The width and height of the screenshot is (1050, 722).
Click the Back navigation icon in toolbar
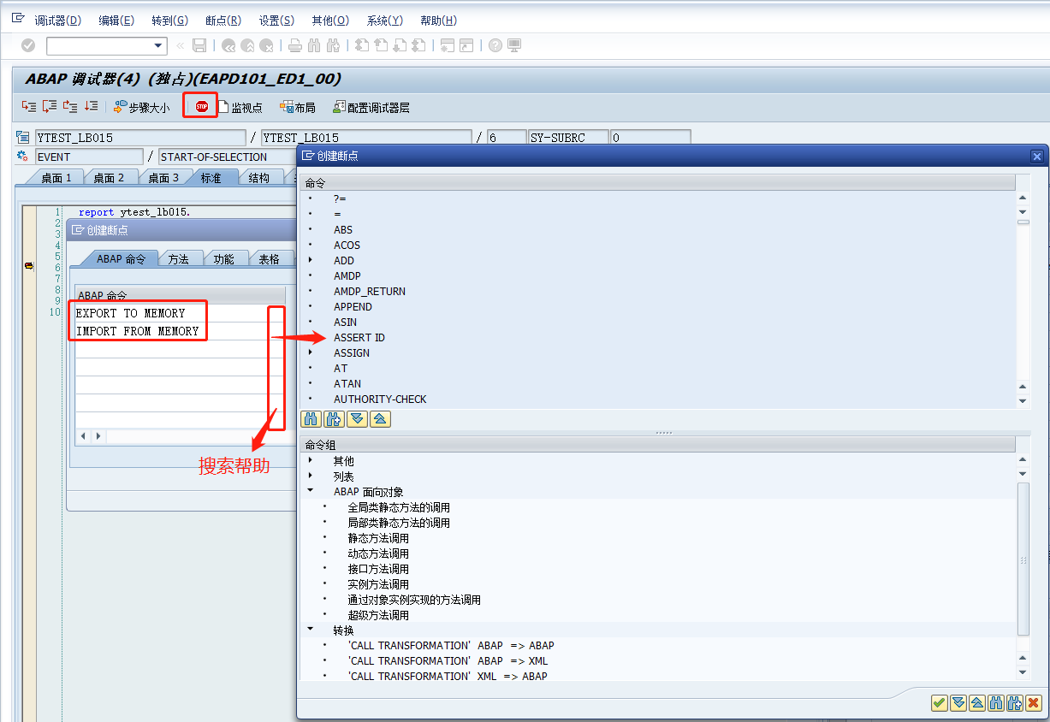pyautogui.click(x=228, y=46)
